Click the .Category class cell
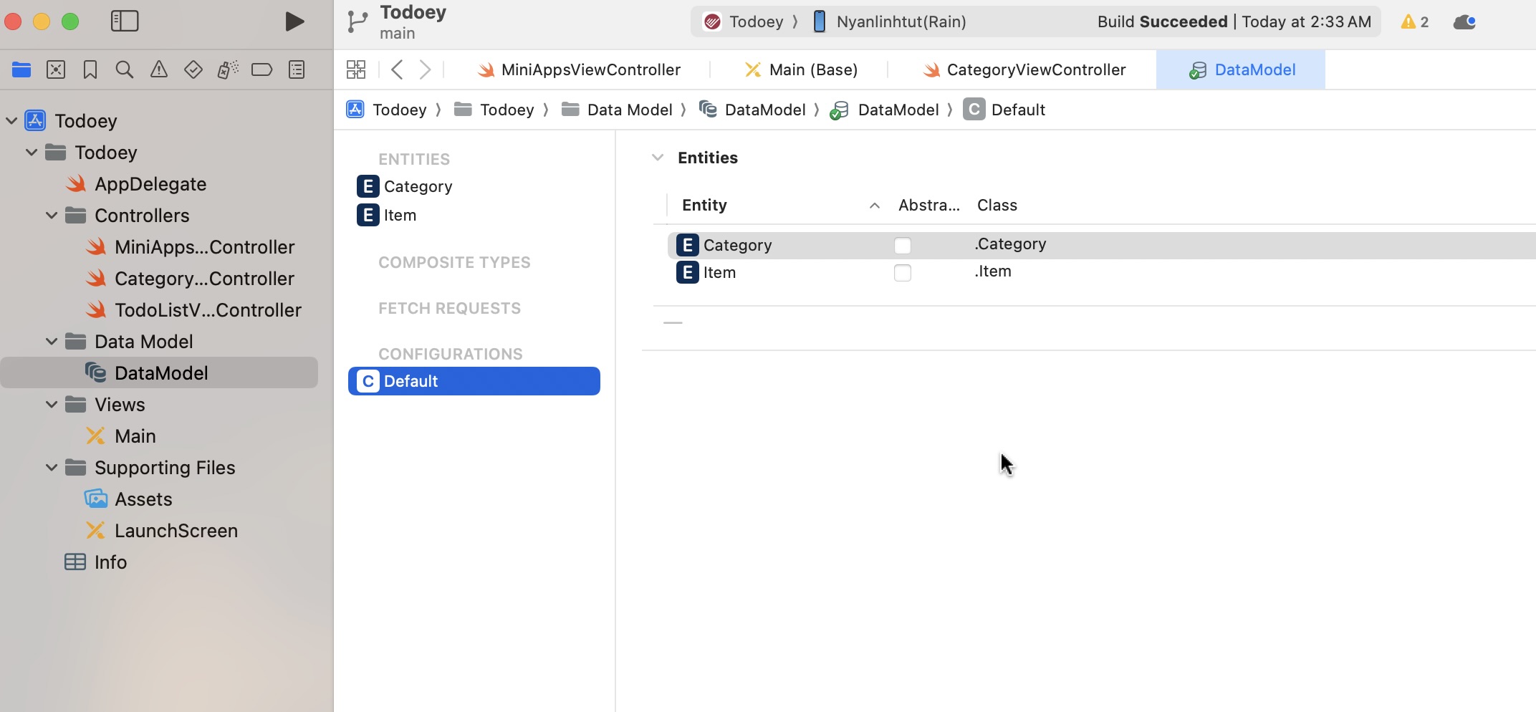The image size is (1536, 712). (1010, 244)
